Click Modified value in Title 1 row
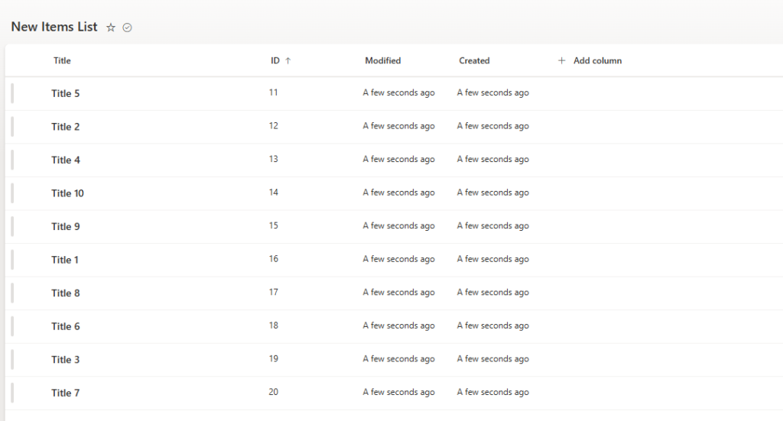 tap(398, 259)
